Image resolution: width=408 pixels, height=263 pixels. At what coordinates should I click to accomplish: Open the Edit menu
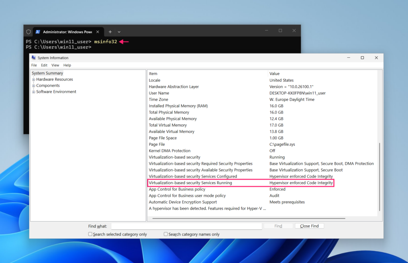[44, 65]
